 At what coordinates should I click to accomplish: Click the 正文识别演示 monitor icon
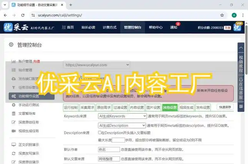click(13, 144)
